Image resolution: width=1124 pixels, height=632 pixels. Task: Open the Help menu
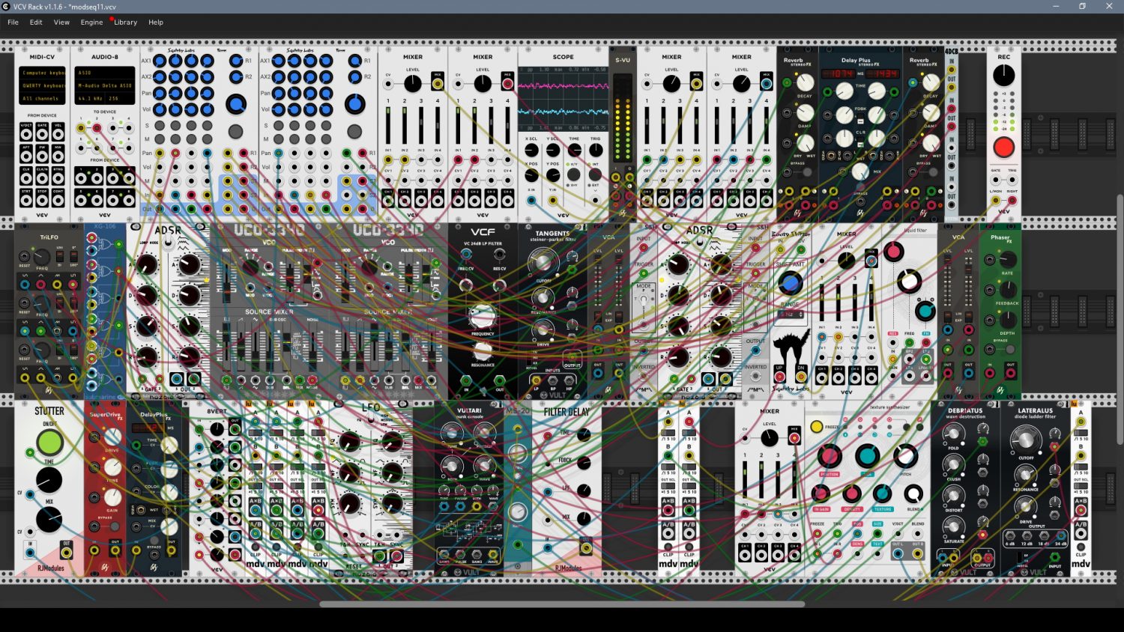156,22
